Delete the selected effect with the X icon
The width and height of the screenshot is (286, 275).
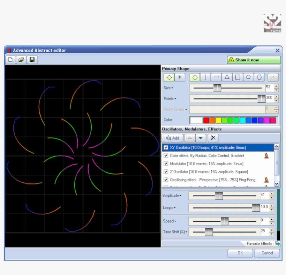pyautogui.click(x=213, y=138)
